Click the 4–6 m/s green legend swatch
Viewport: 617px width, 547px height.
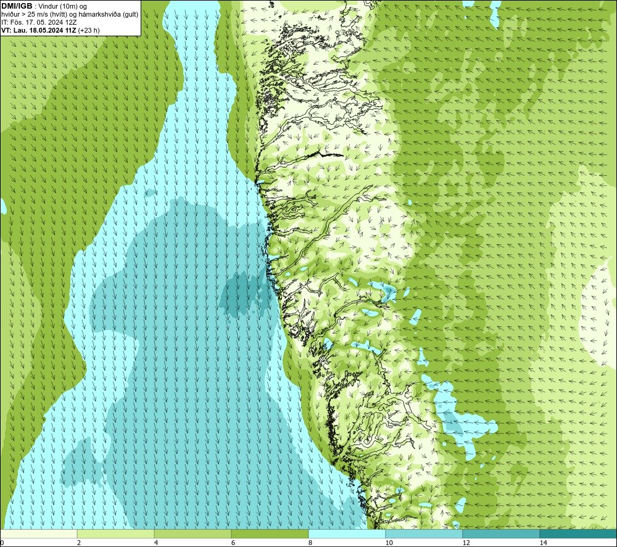(193, 533)
